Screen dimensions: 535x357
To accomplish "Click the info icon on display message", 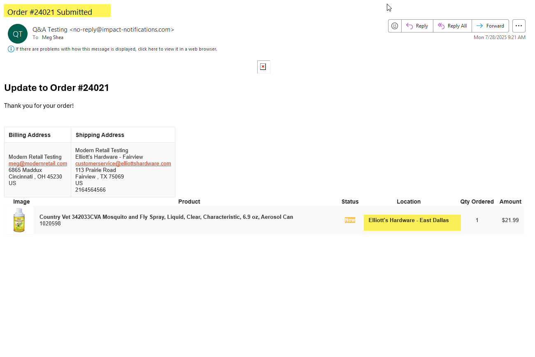I will click(11, 49).
